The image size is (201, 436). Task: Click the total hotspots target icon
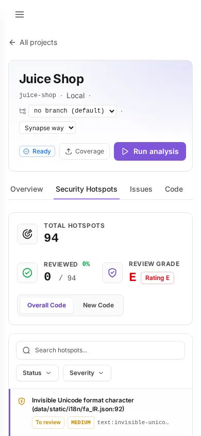(27, 234)
